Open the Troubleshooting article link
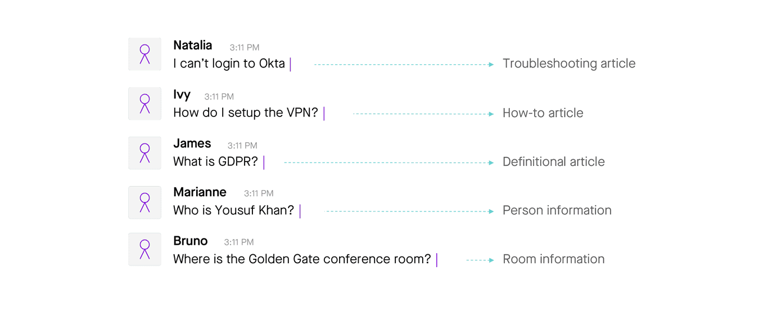Viewport: 768px width, 315px height. click(x=568, y=64)
